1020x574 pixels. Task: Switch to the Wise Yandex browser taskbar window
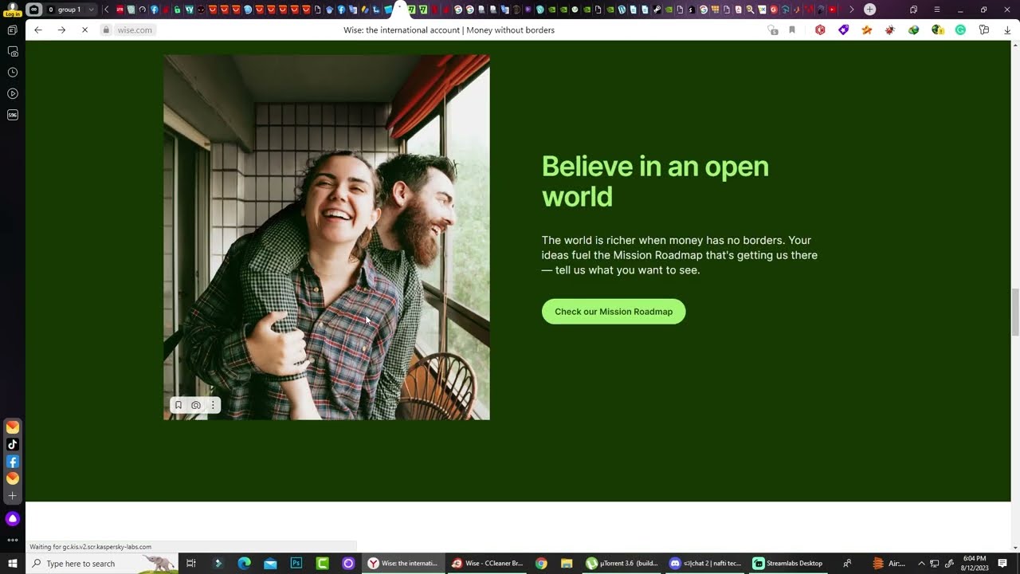[402, 564]
